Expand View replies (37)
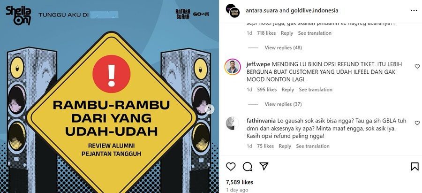The height and width of the screenshot is (193, 422). [283, 104]
